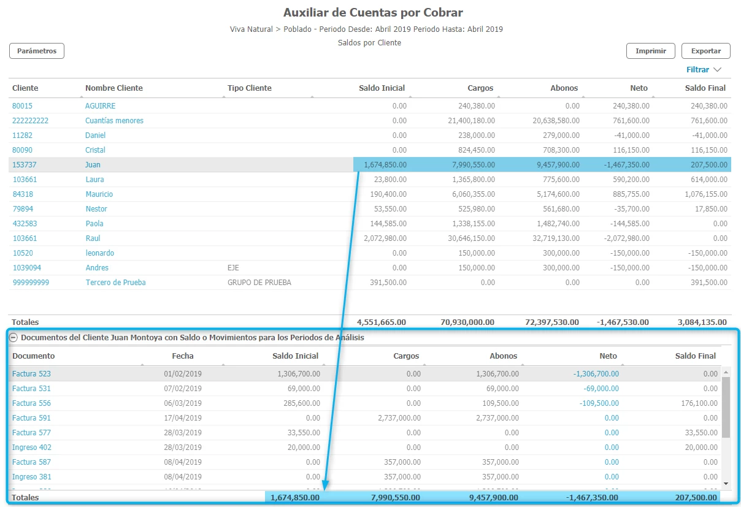Open the Ingreso 402 document link

(x=31, y=448)
